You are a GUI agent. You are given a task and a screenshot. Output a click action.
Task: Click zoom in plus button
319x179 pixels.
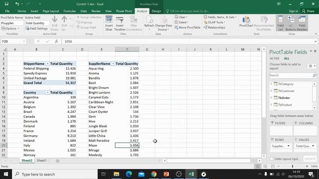coord(307,166)
